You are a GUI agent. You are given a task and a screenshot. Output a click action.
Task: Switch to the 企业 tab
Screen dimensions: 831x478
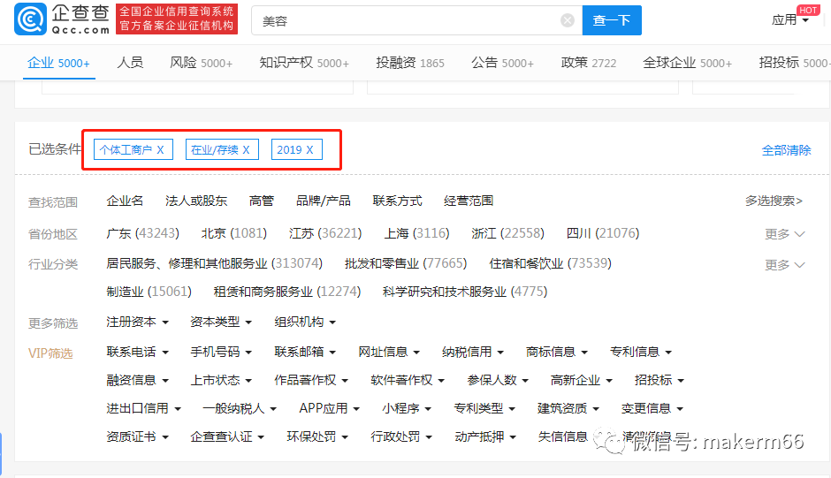click(x=58, y=63)
